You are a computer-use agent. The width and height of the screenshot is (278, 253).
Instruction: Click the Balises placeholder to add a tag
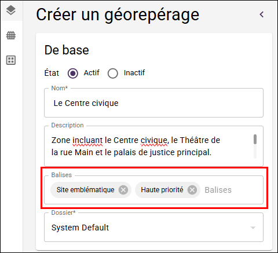218,190
